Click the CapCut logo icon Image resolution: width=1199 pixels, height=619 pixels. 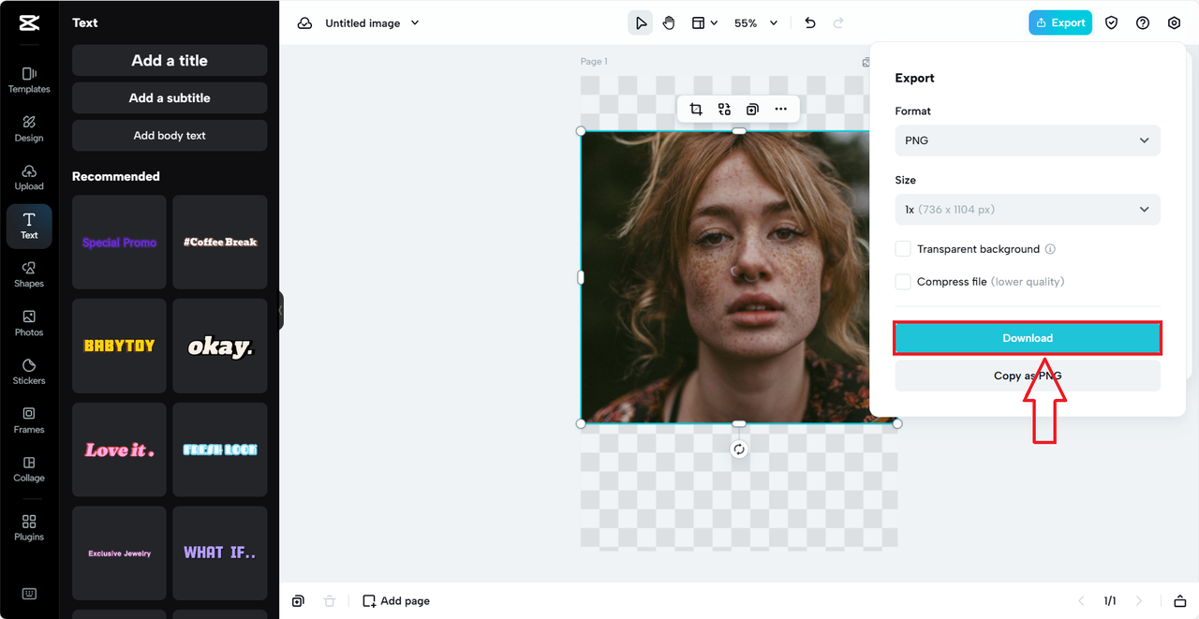(29, 23)
